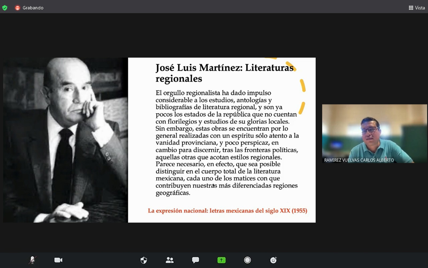Screen dimensions: 428x268
Task: Click the green encryption shield icon
Action: coord(5,8)
